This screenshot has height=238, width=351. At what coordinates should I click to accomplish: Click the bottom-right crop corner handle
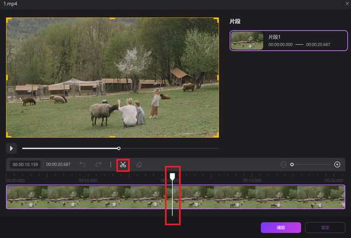216,135
